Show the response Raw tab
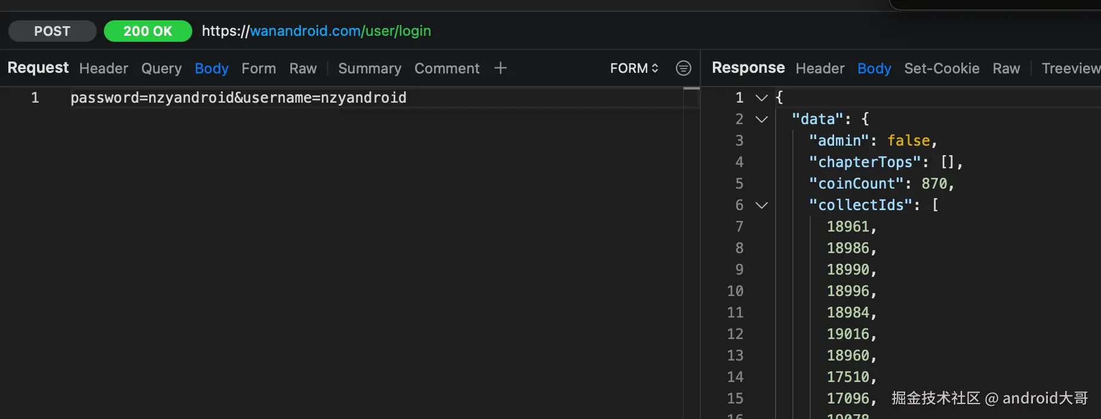 coord(1006,69)
